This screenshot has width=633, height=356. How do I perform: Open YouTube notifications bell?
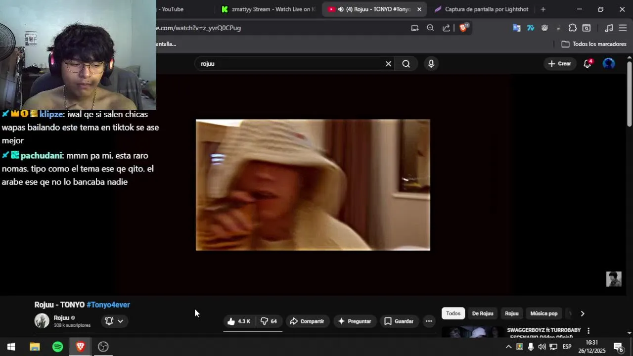[x=588, y=64]
